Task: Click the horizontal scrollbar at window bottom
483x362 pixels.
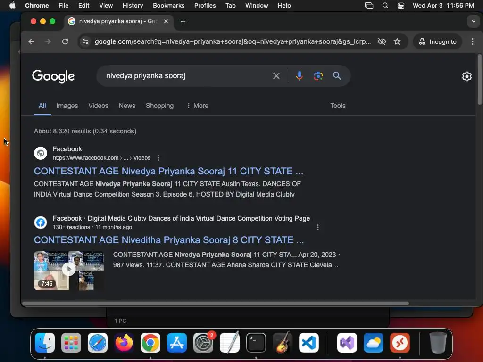Action: [215, 304]
